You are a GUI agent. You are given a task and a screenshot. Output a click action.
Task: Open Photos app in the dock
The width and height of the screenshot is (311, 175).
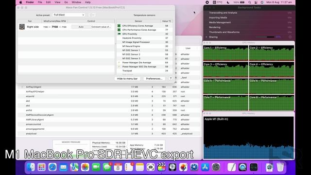[85, 167]
